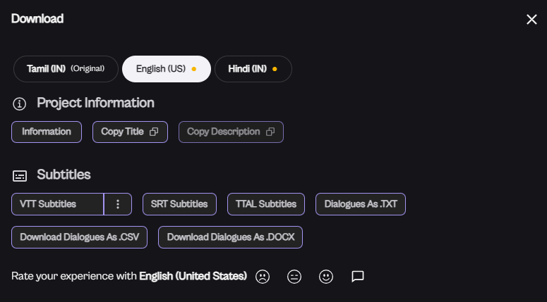
Task: Download SRT Subtitles
Action: coord(179,204)
